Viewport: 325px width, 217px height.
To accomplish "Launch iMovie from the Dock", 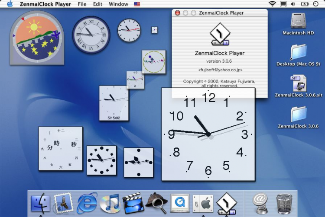I will click(133, 203).
